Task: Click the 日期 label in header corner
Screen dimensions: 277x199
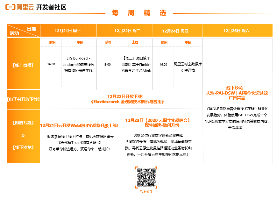Action: tap(32, 29)
